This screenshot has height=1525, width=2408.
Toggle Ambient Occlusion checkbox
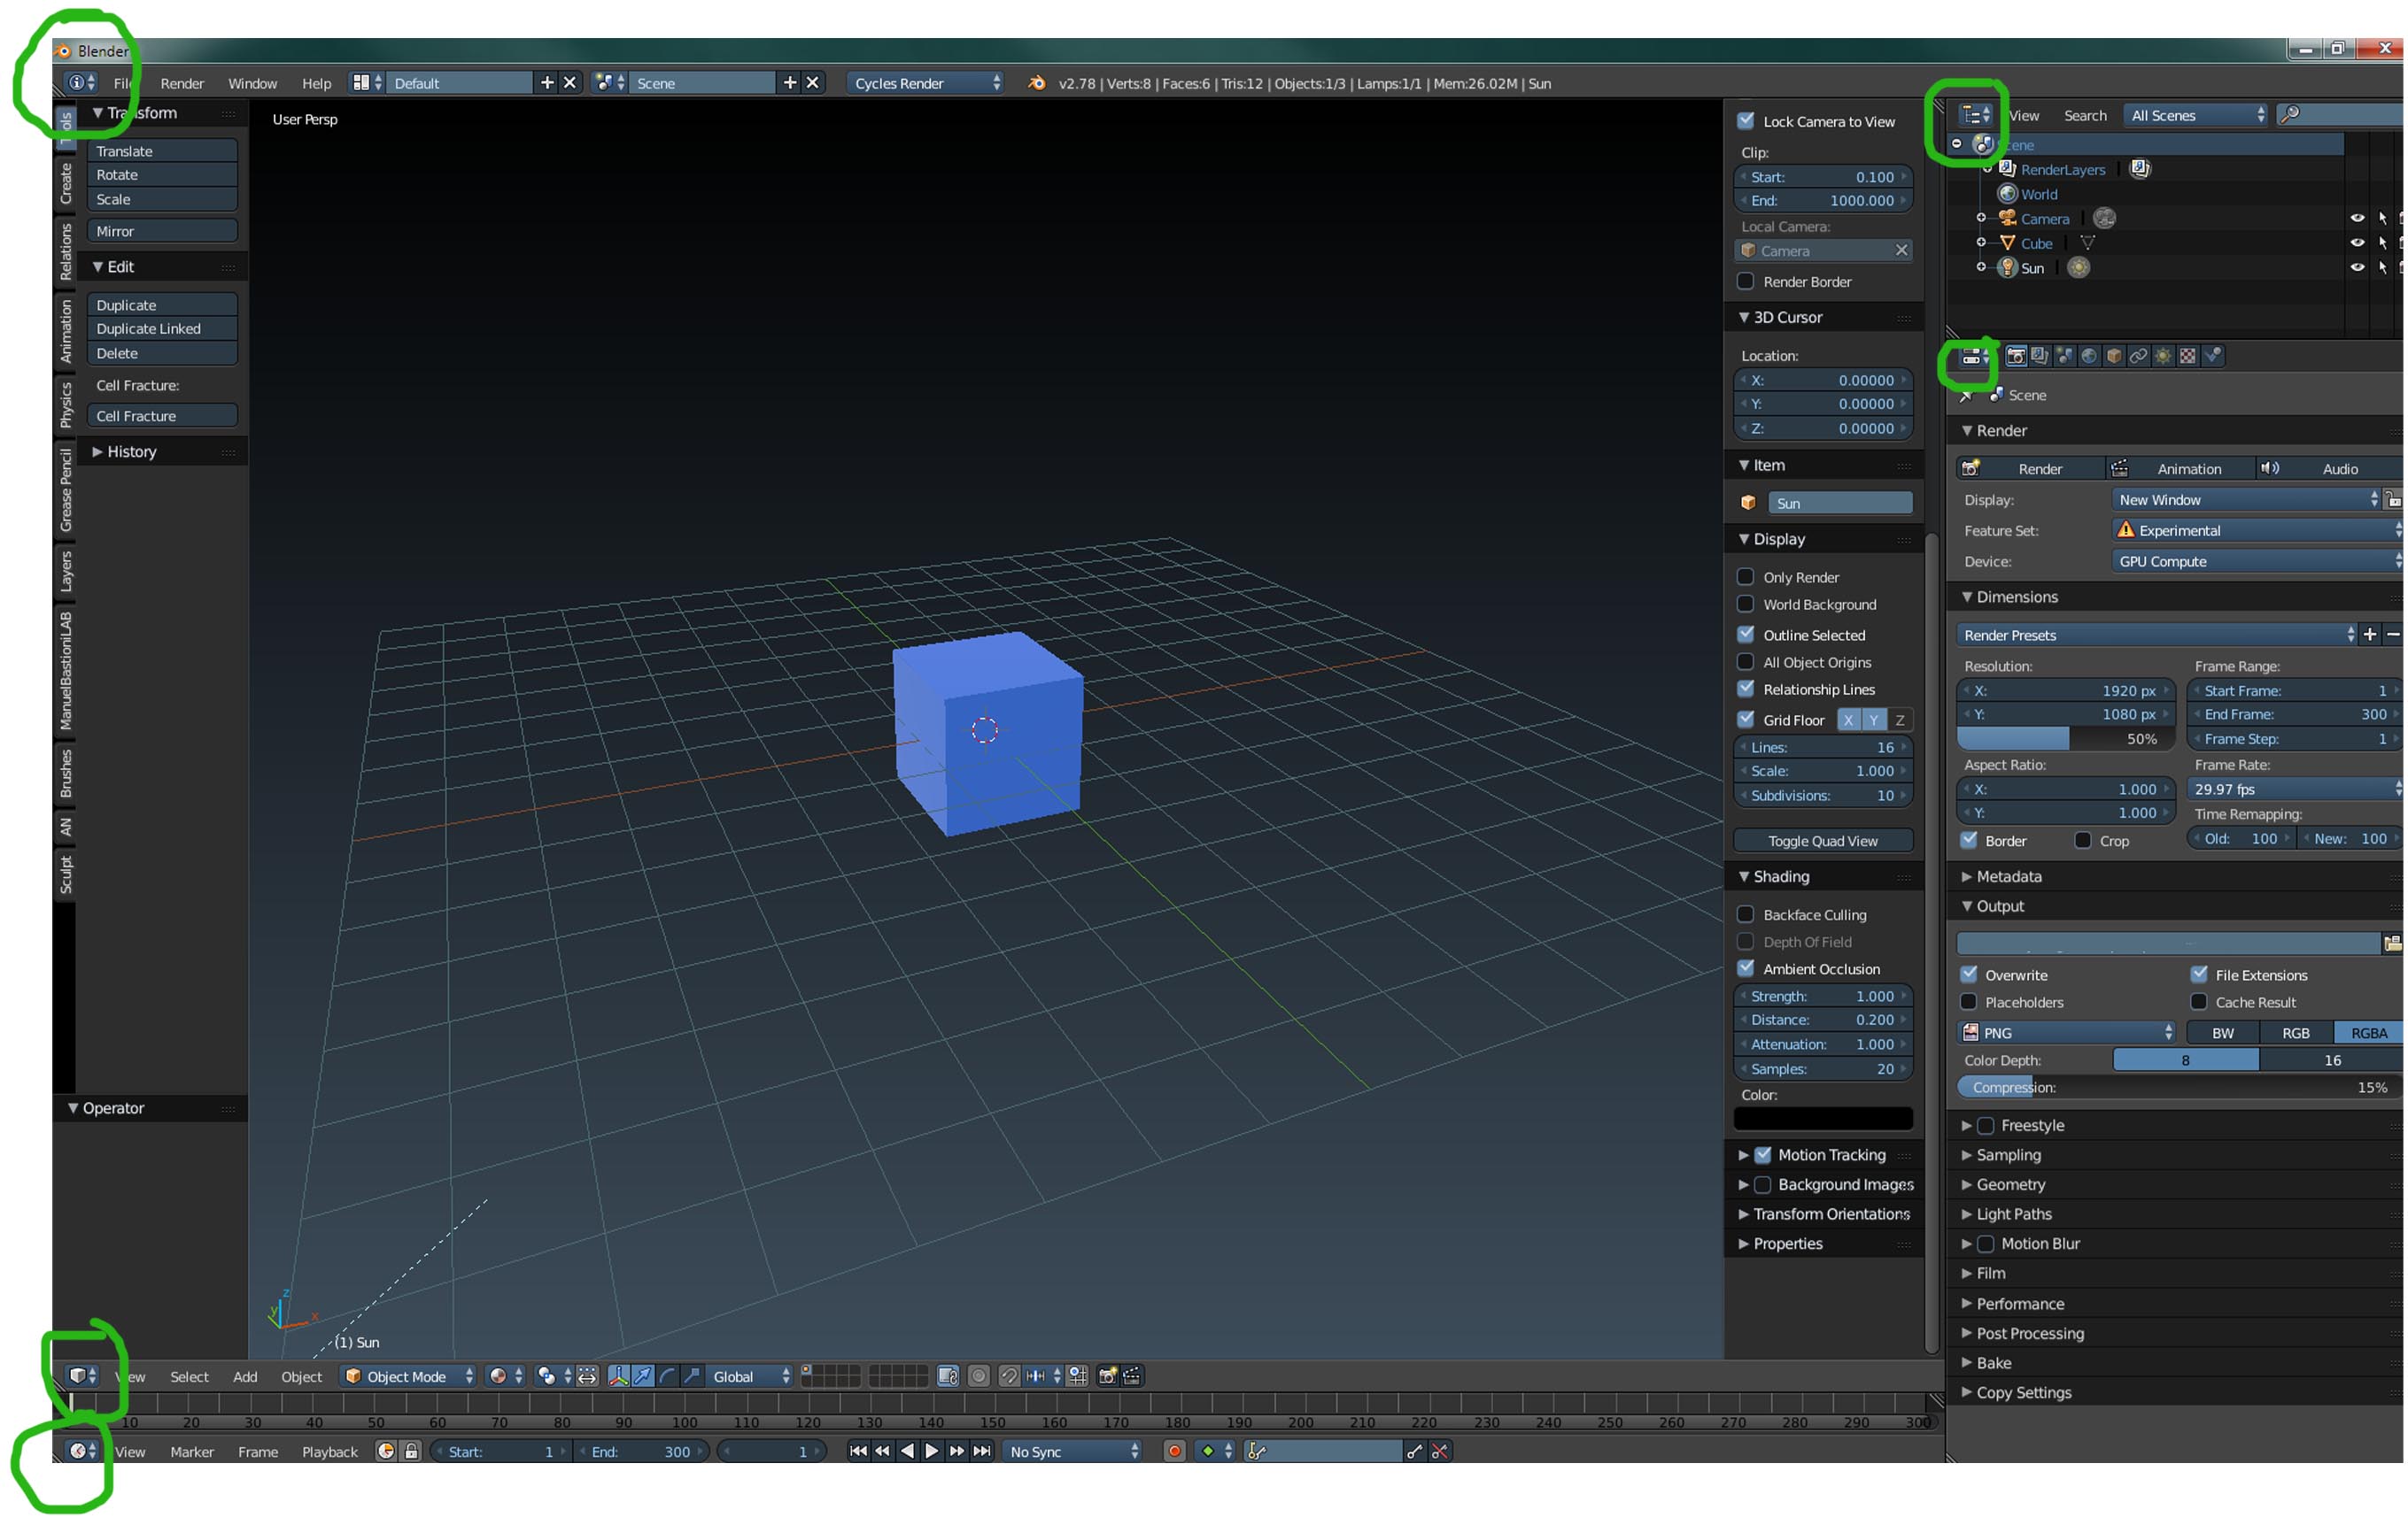point(1745,968)
